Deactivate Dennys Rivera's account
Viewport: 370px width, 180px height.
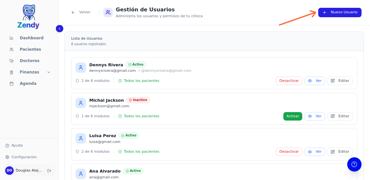(x=289, y=81)
